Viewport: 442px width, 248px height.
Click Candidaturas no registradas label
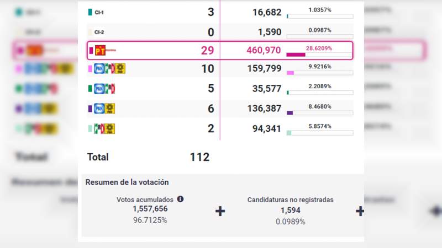[x=291, y=200]
